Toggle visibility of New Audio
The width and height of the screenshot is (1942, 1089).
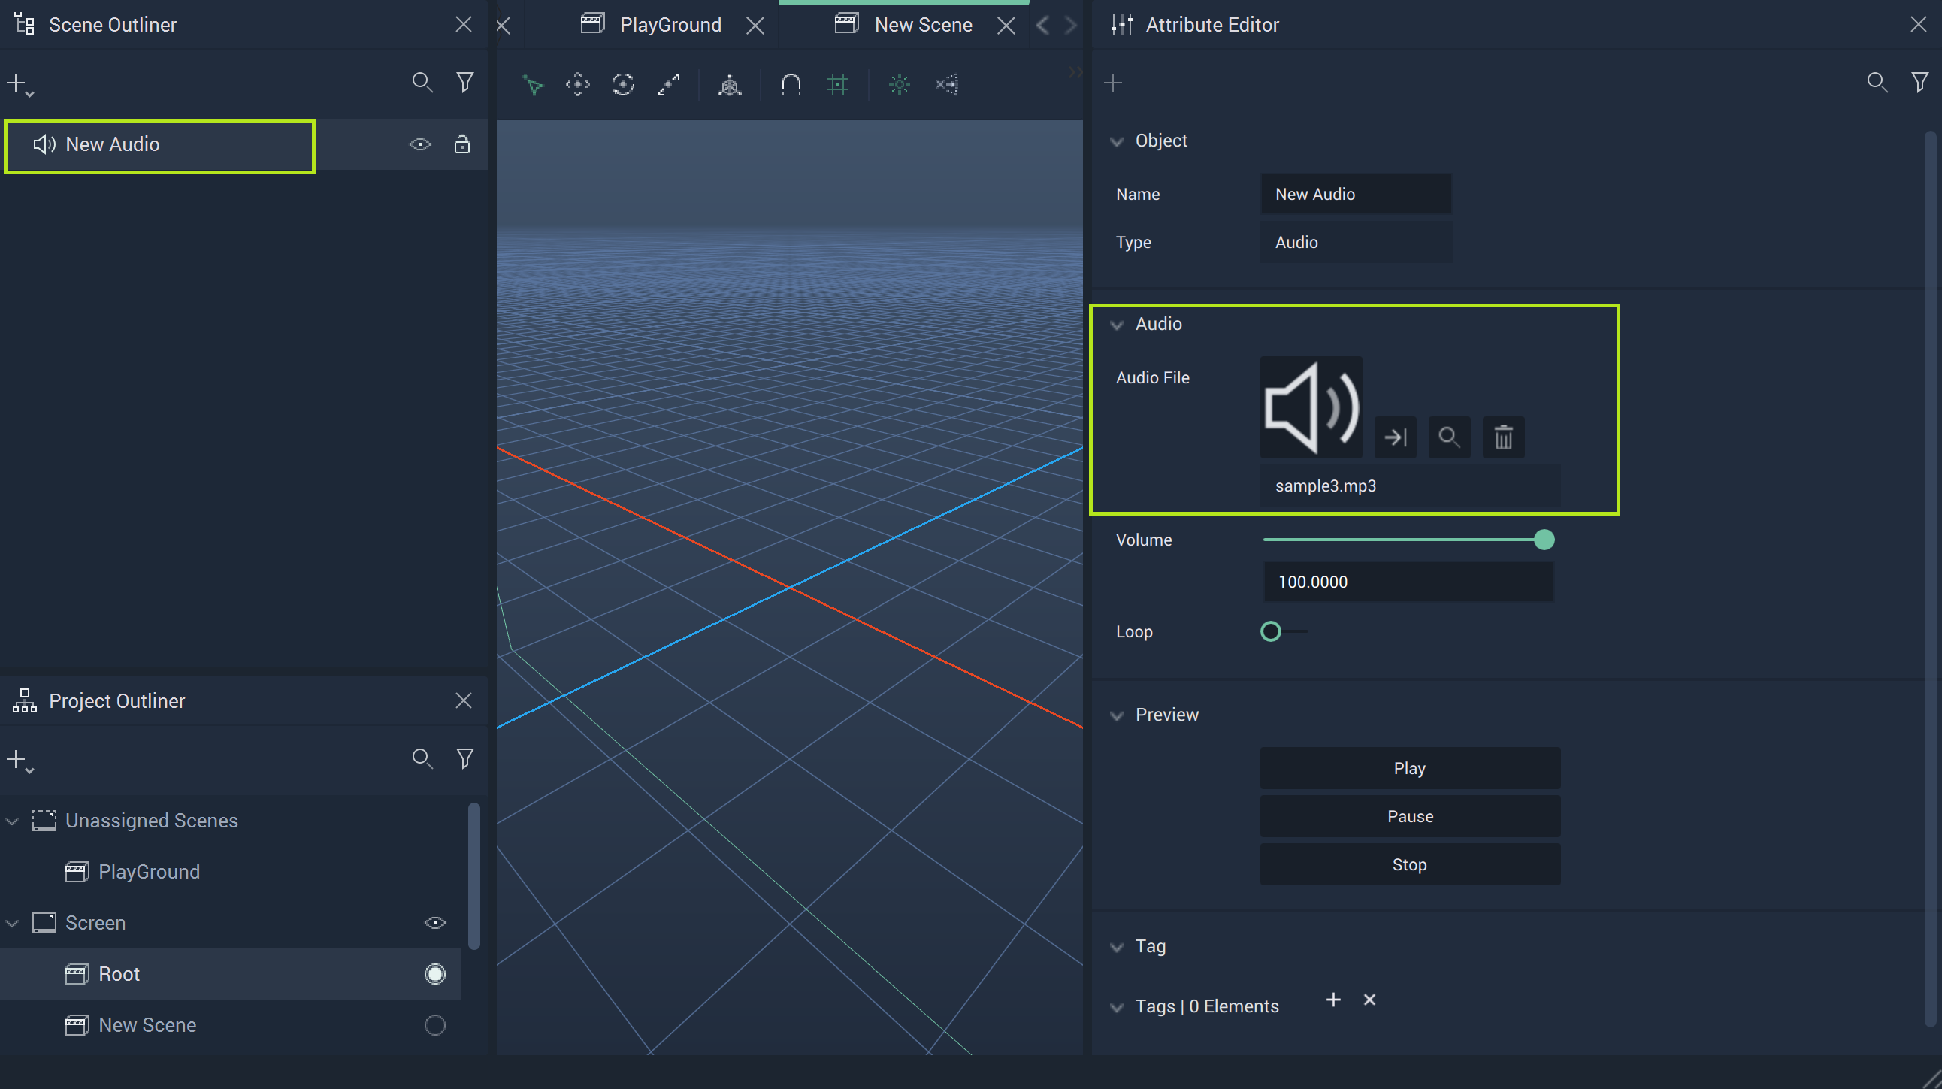pyautogui.click(x=420, y=145)
